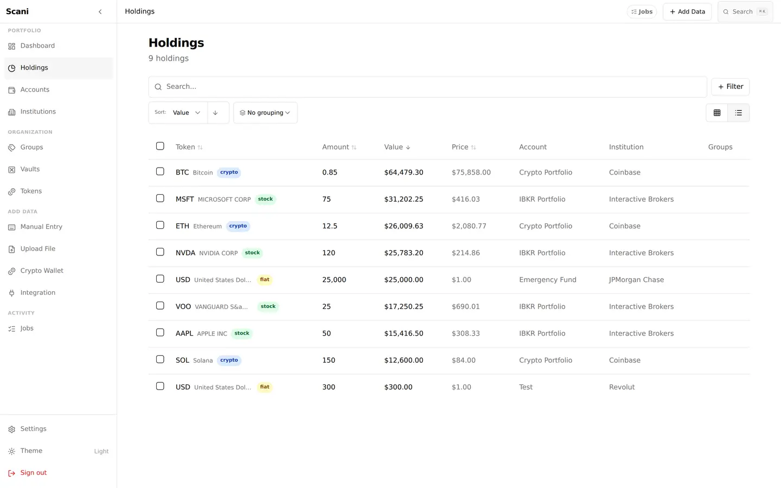
Task: Click the Groups column header
Action: click(x=720, y=147)
